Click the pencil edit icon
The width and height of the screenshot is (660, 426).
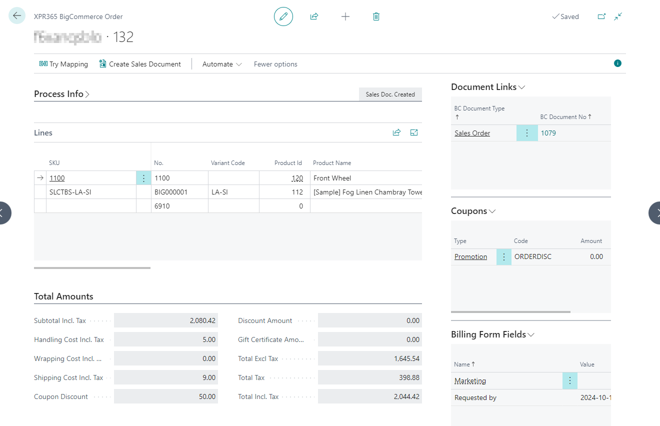pyautogui.click(x=283, y=16)
